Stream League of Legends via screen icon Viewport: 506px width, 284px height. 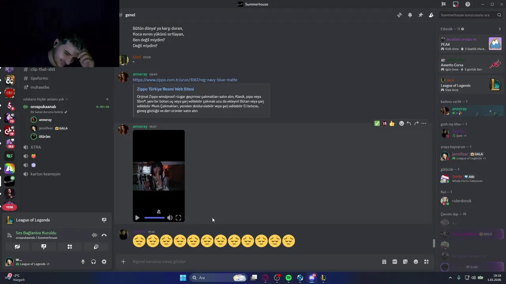104,220
